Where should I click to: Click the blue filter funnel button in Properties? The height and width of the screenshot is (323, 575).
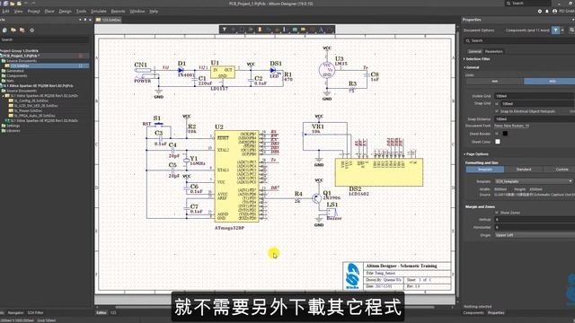pos(555,31)
